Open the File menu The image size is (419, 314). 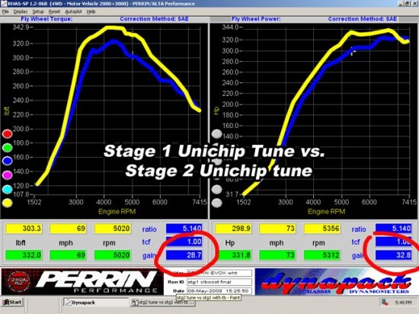pyautogui.click(x=5, y=11)
